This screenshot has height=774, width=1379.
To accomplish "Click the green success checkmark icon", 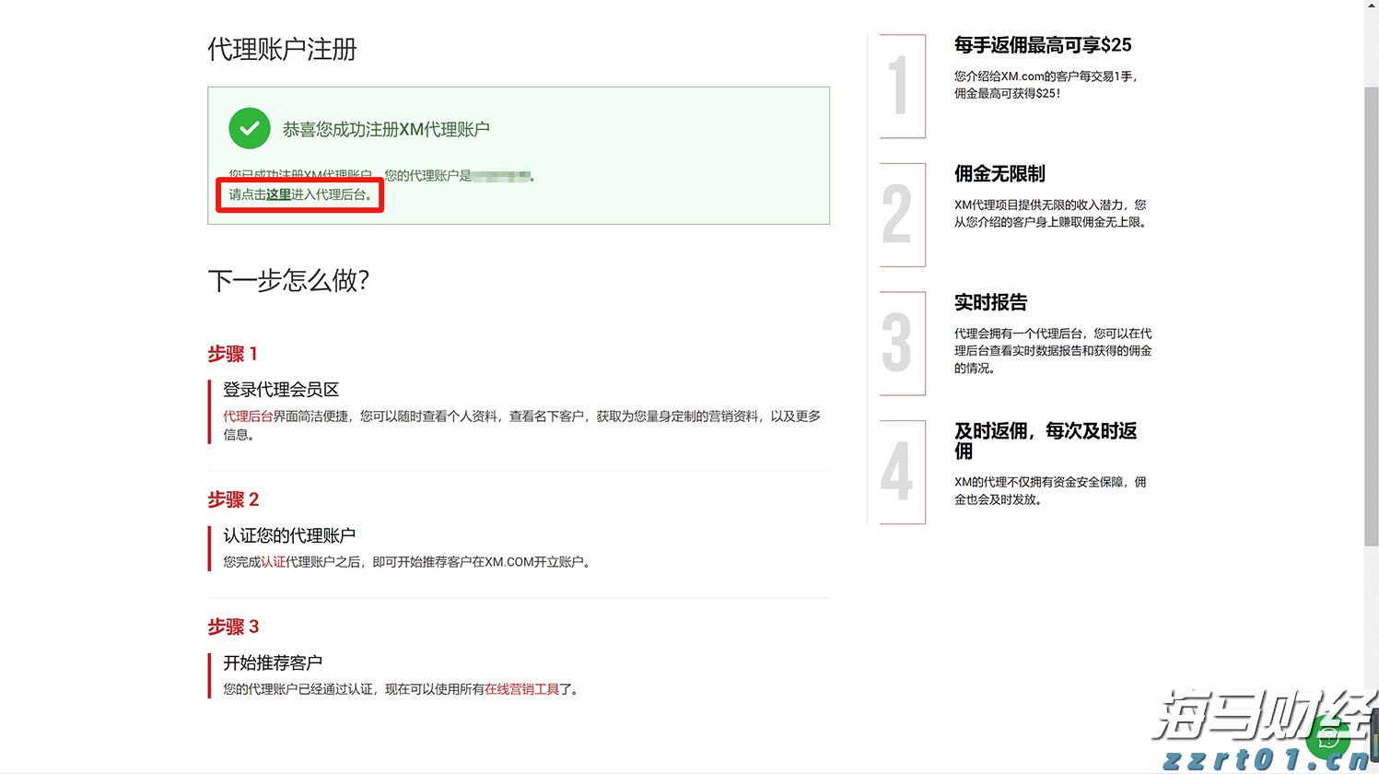I will click(249, 127).
